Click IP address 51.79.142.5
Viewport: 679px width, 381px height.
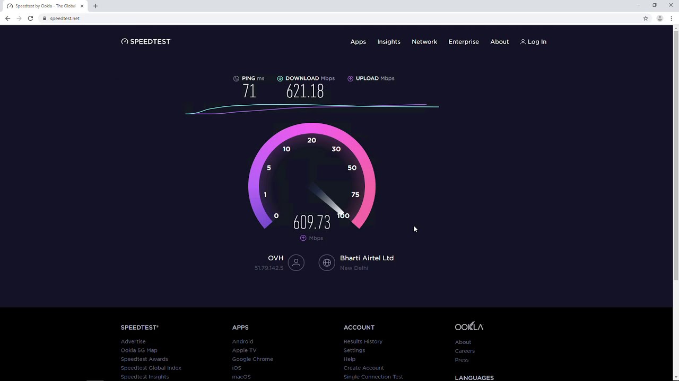269,268
